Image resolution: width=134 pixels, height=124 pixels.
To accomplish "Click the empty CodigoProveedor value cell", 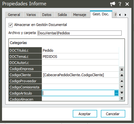I will (80, 81).
